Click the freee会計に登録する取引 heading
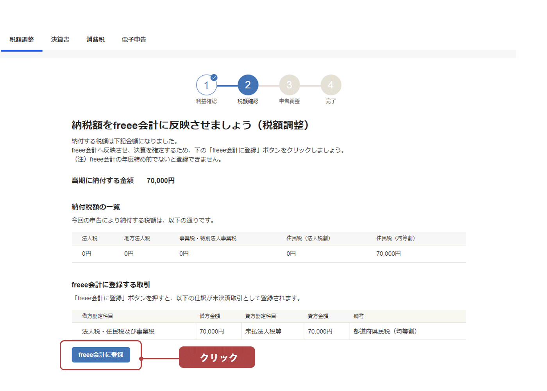 (111, 285)
